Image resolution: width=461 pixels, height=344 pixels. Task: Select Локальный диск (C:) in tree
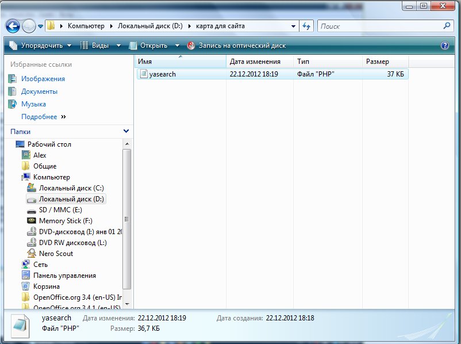[x=71, y=188]
